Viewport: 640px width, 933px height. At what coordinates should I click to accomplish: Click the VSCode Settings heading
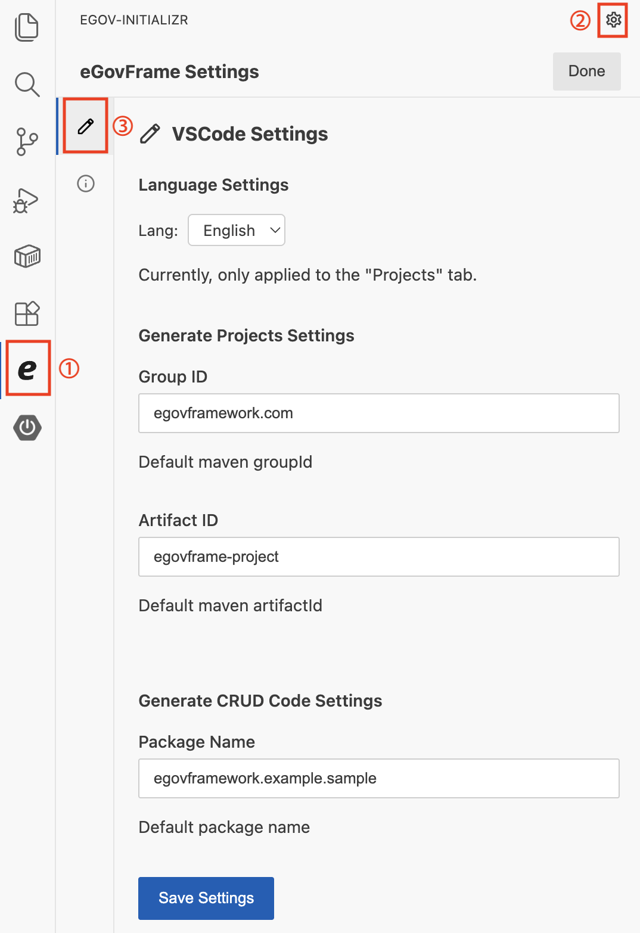point(250,134)
